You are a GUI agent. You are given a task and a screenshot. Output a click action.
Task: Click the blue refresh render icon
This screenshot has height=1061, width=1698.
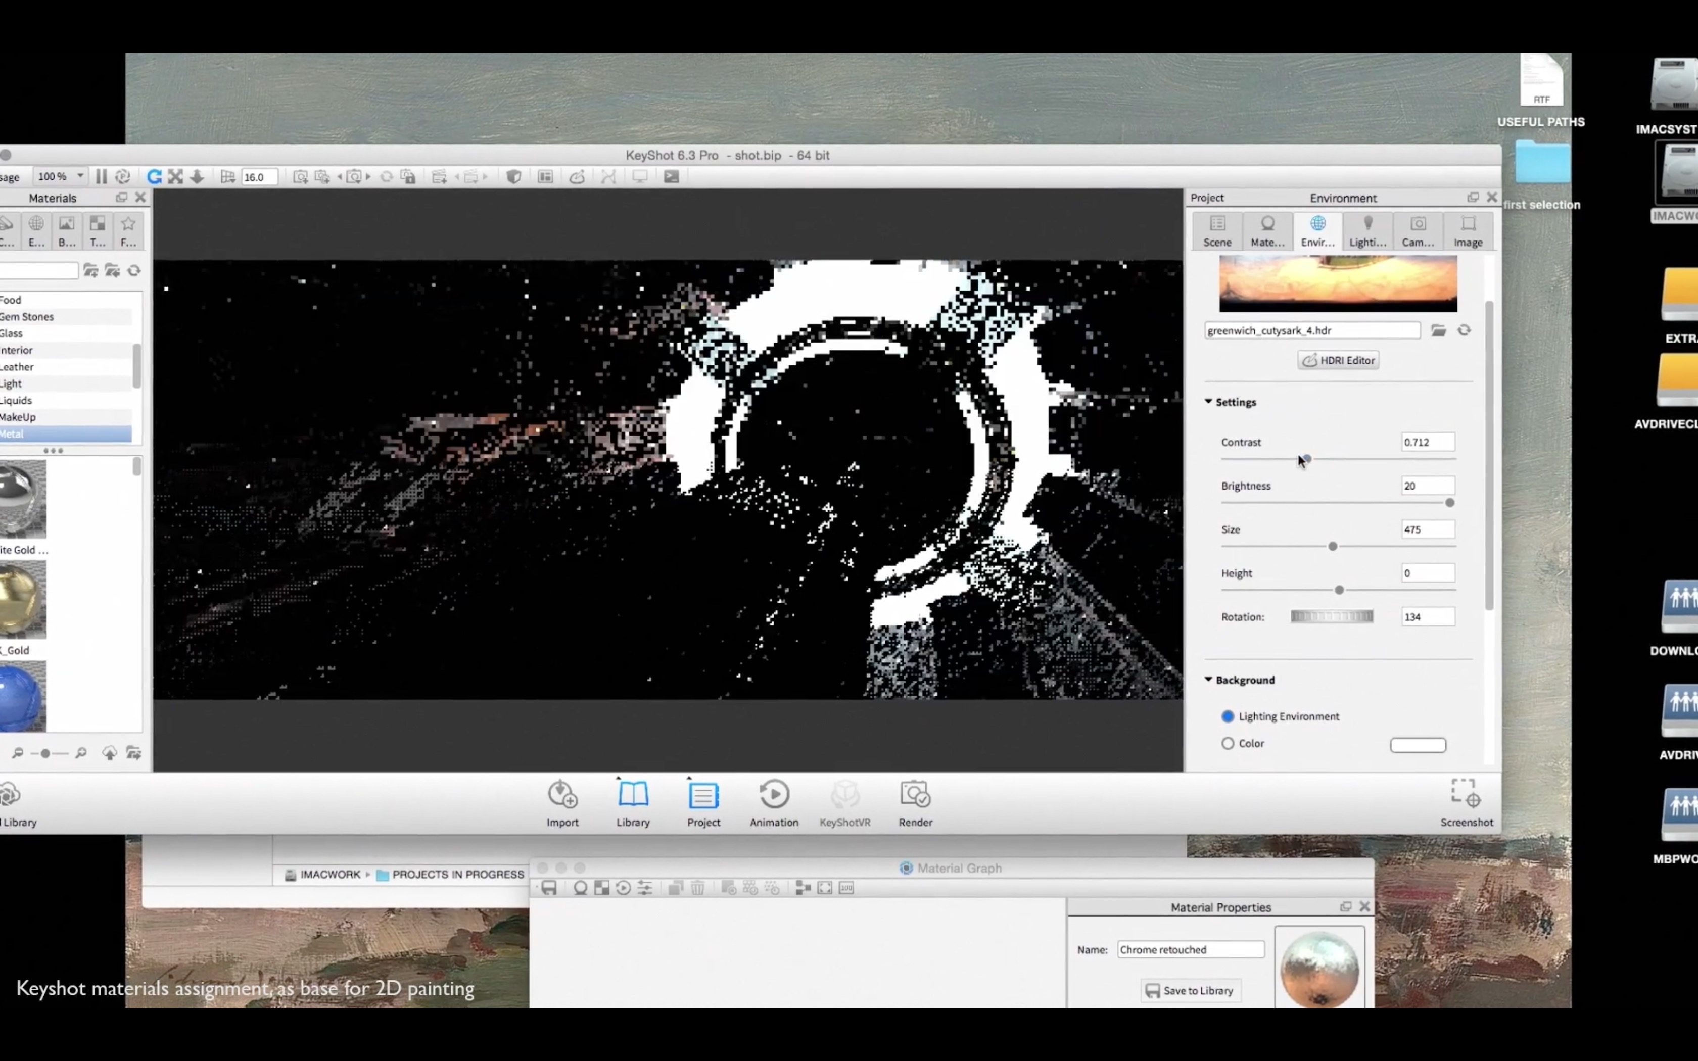coord(154,177)
